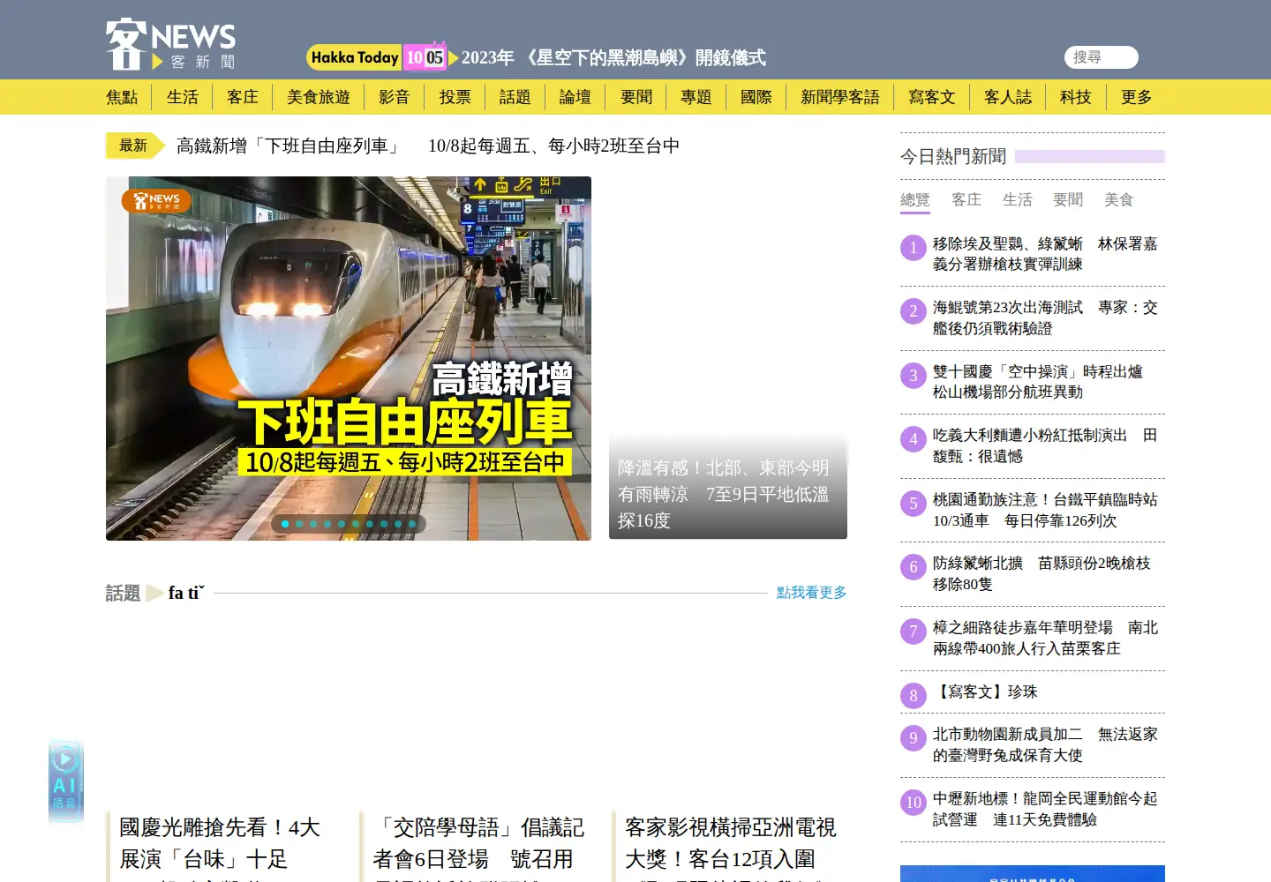Open the 生活 navigation item
This screenshot has width=1271, height=882.
click(x=183, y=97)
